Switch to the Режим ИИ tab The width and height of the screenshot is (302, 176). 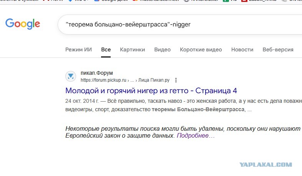tap(79, 49)
